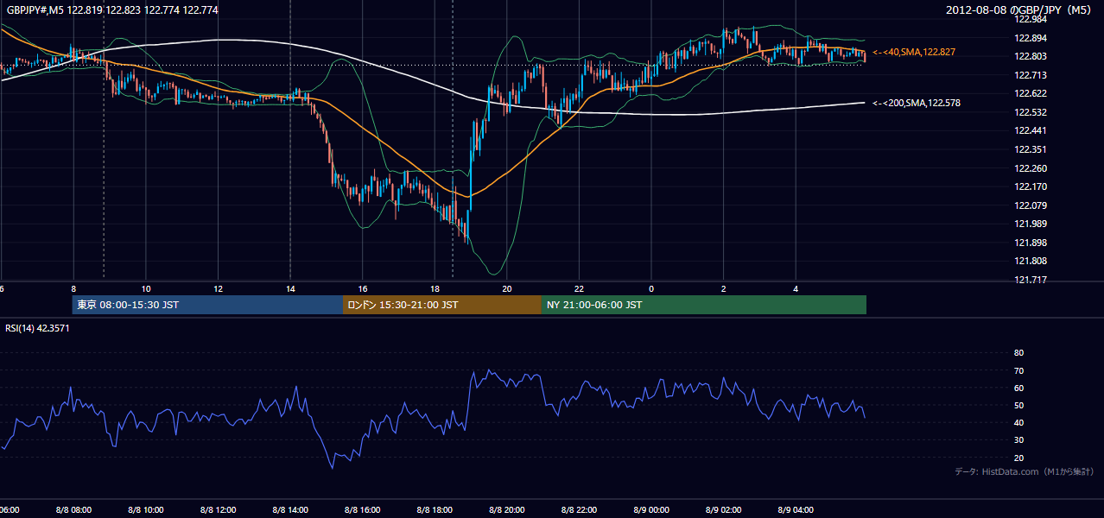Image resolution: width=1104 pixels, height=518 pixels.
Task: Click the 8/9 00:00 time label
Action: (x=651, y=509)
